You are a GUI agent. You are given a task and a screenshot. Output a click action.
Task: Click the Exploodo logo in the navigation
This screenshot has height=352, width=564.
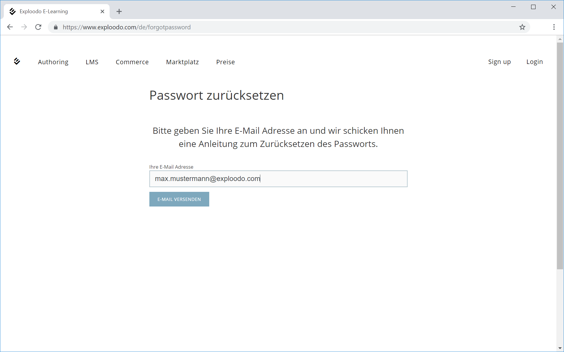coord(17,61)
